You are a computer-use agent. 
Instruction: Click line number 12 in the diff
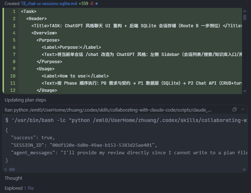(x=13, y=90)
